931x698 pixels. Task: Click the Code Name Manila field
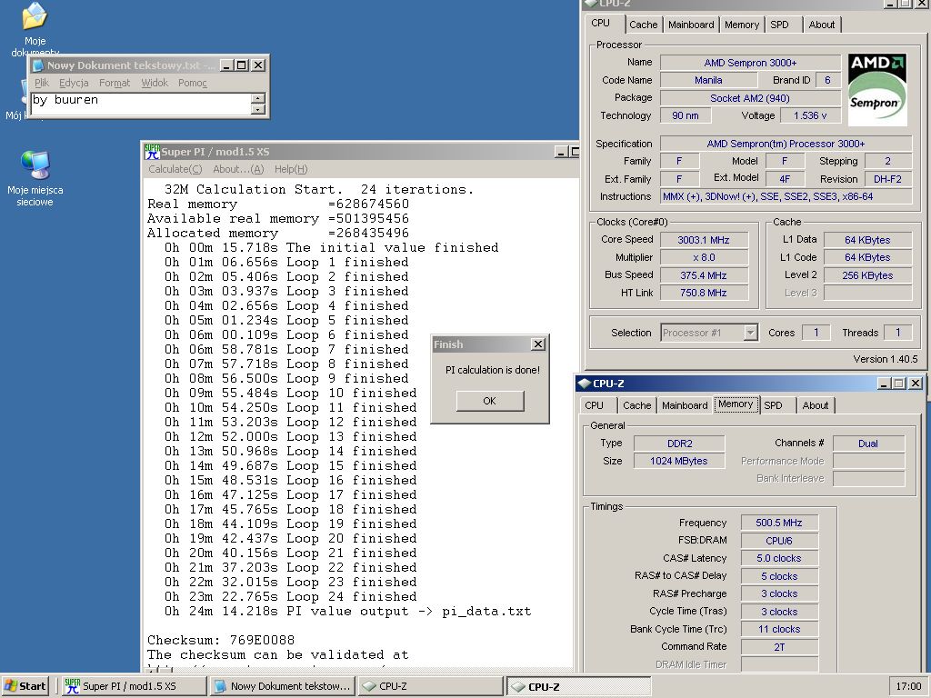708,80
